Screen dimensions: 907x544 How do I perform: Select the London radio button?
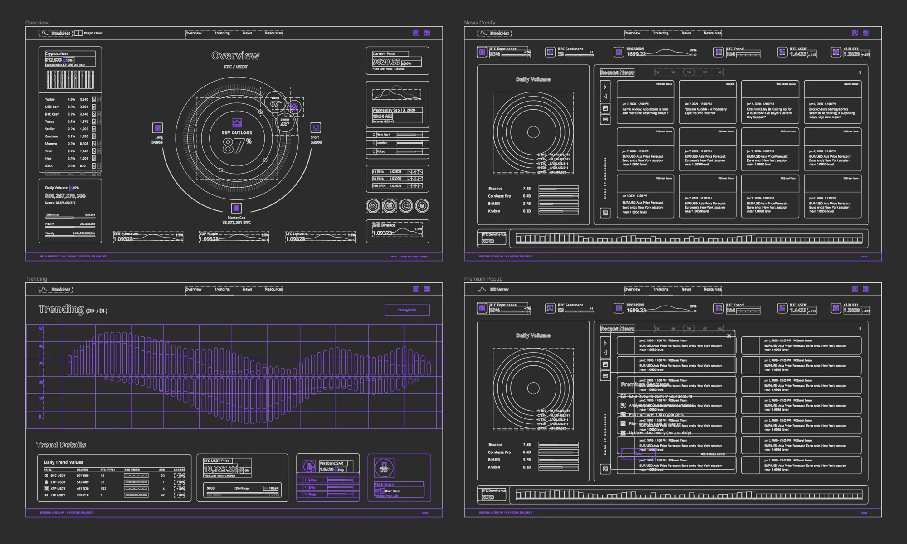coord(374,143)
